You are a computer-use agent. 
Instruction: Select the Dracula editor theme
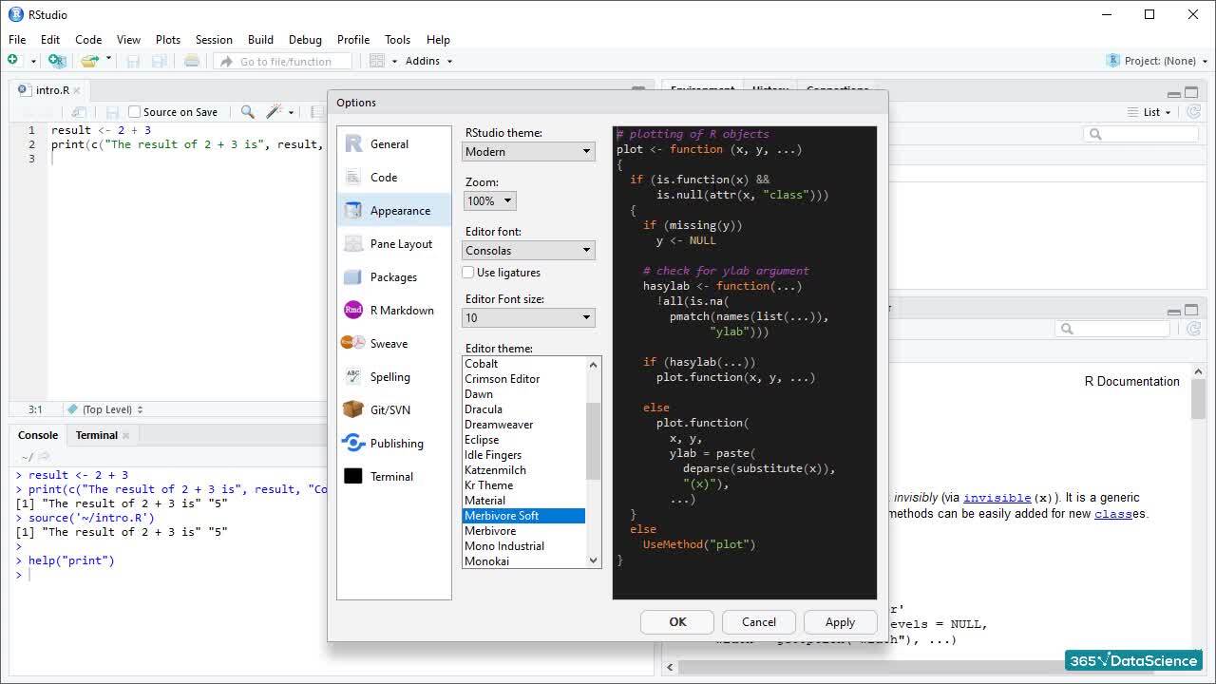[523, 409]
